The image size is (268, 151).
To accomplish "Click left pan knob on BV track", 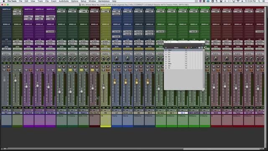I will (x=136, y=59).
